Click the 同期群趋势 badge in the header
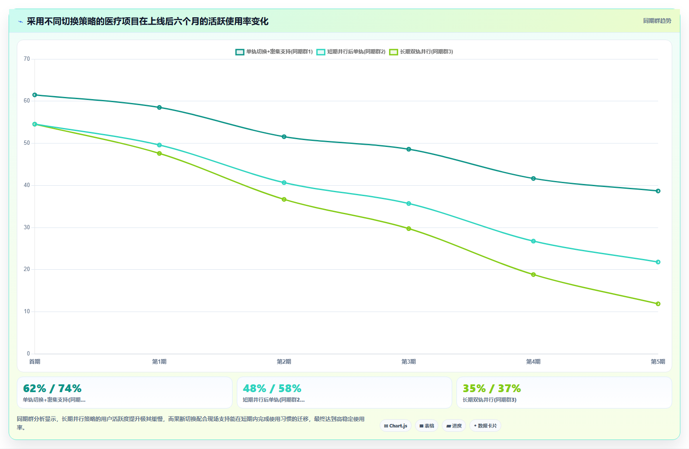Screen dimensions: 689x449 657,21
